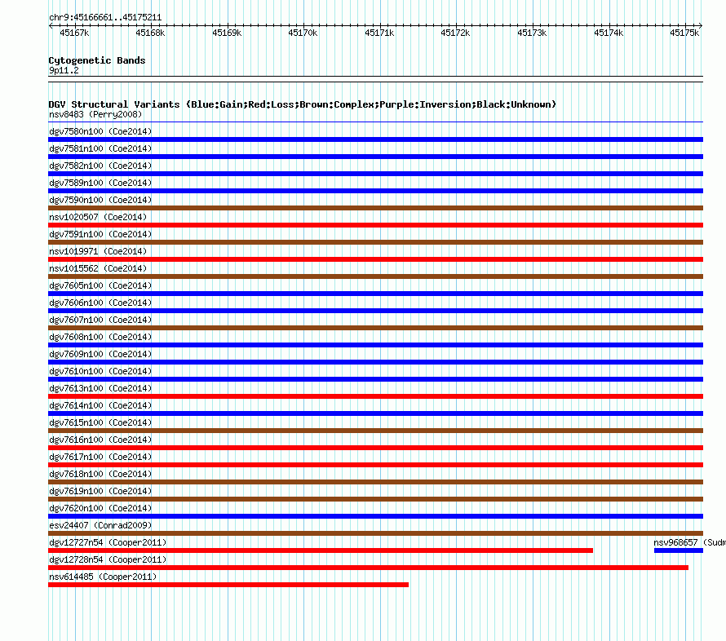Click the Cytogenetic Bands track title
This screenshot has height=641, width=726.
(x=97, y=60)
